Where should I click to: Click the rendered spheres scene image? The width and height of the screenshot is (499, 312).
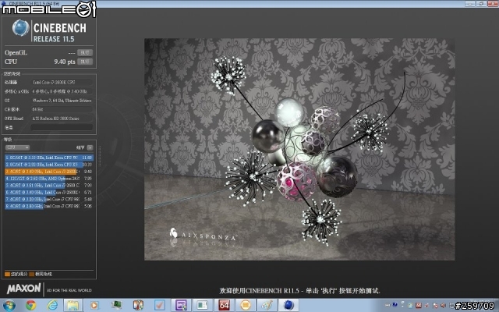299,149
